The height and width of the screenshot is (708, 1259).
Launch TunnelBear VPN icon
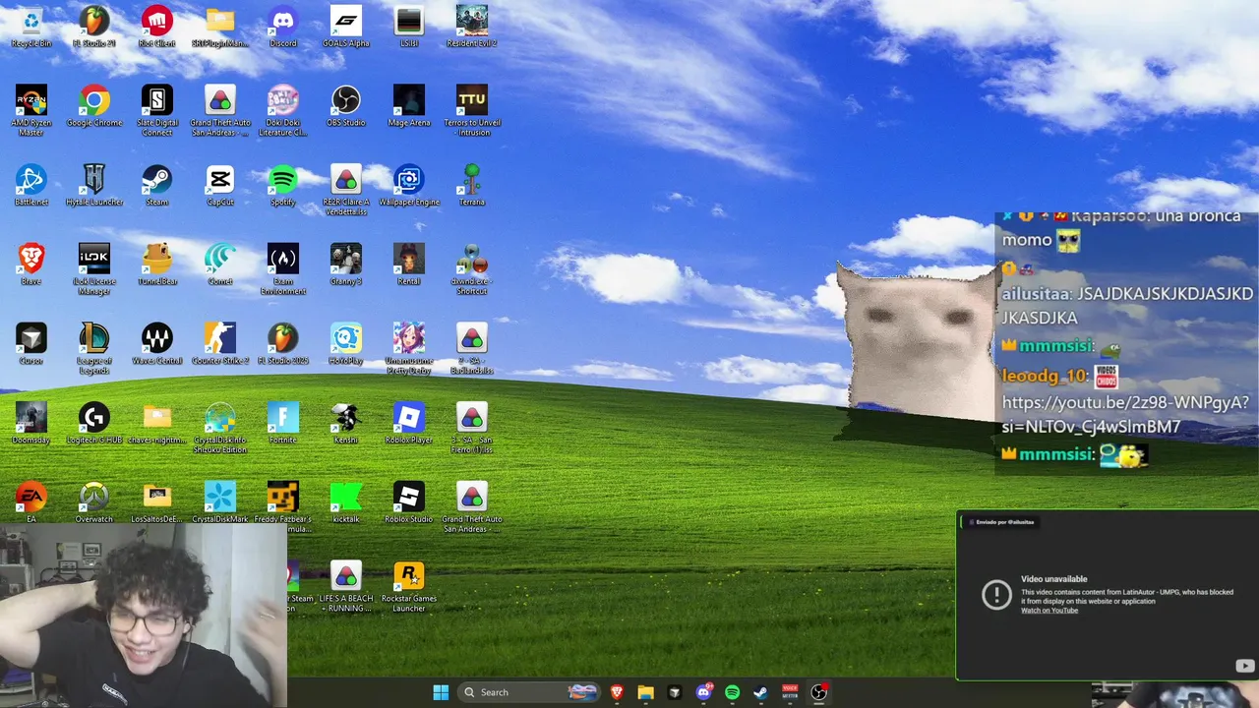(x=157, y=264)
